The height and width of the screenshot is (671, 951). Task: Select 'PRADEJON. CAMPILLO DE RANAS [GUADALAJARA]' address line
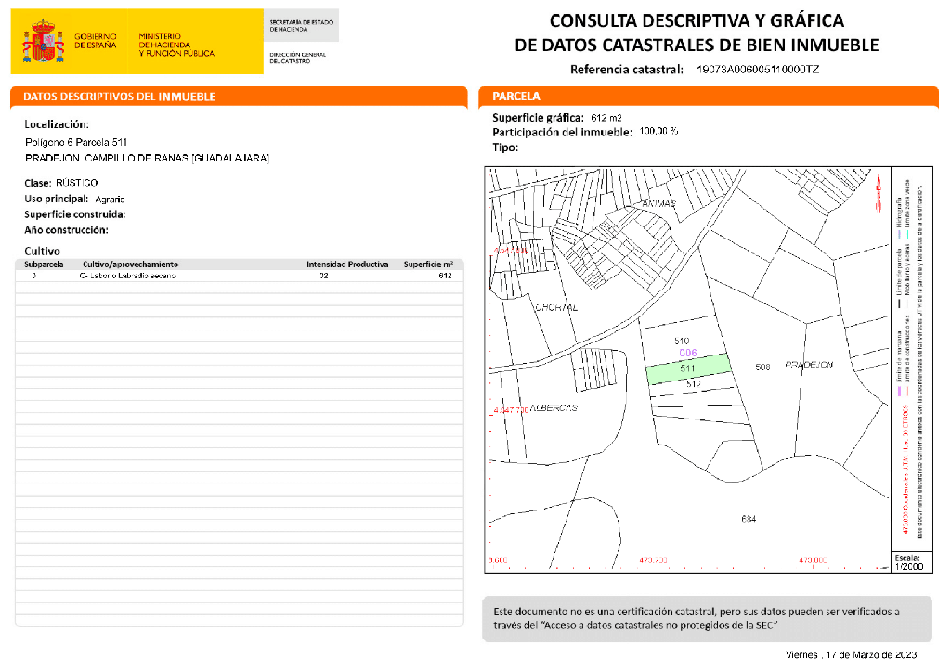(148, 158)
